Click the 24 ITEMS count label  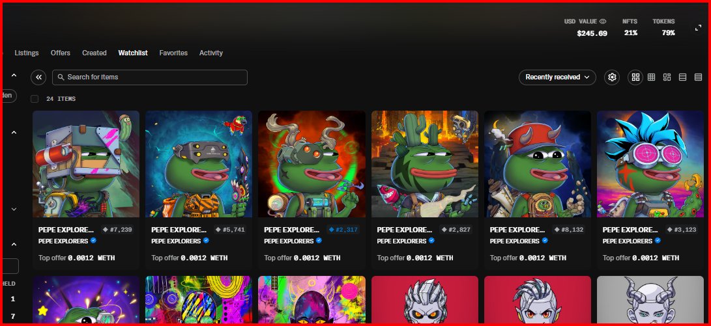pos(61,99)
